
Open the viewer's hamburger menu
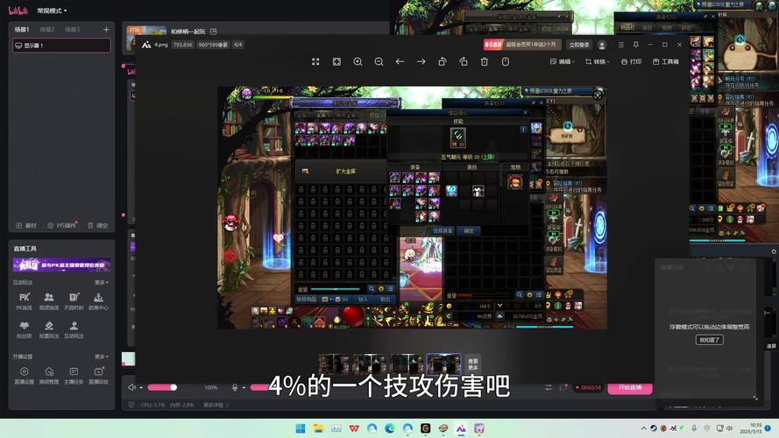click(x=621, y=45)
